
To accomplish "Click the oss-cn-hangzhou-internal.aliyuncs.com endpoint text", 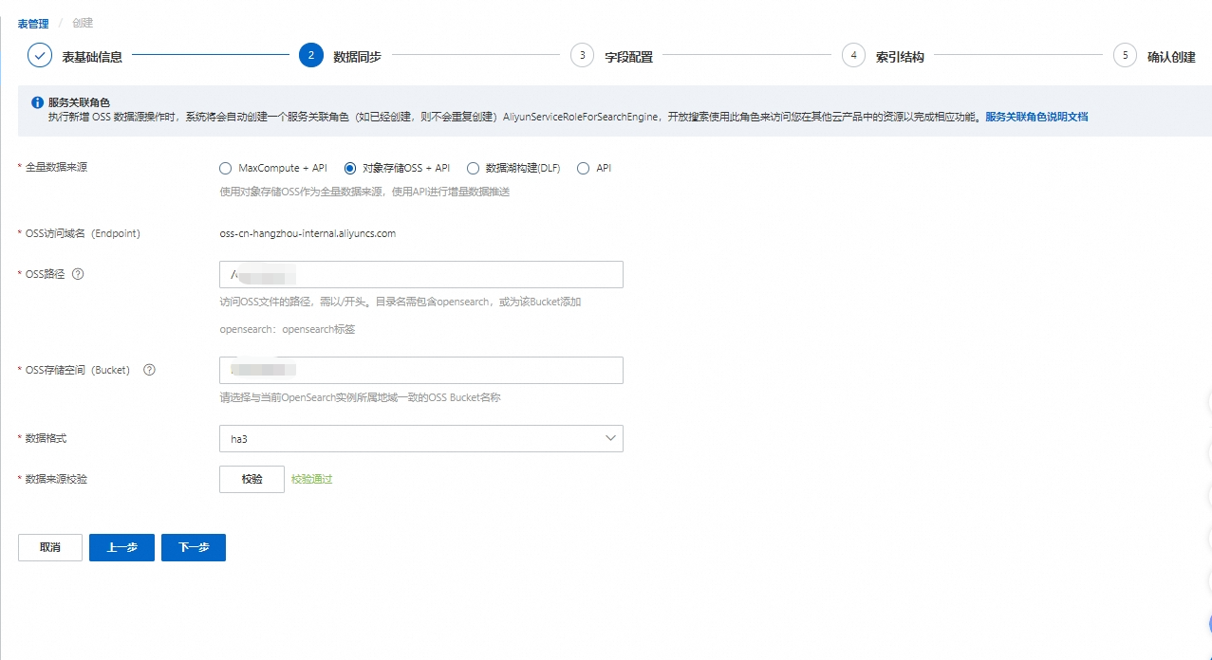I will (x=308, y=233).
